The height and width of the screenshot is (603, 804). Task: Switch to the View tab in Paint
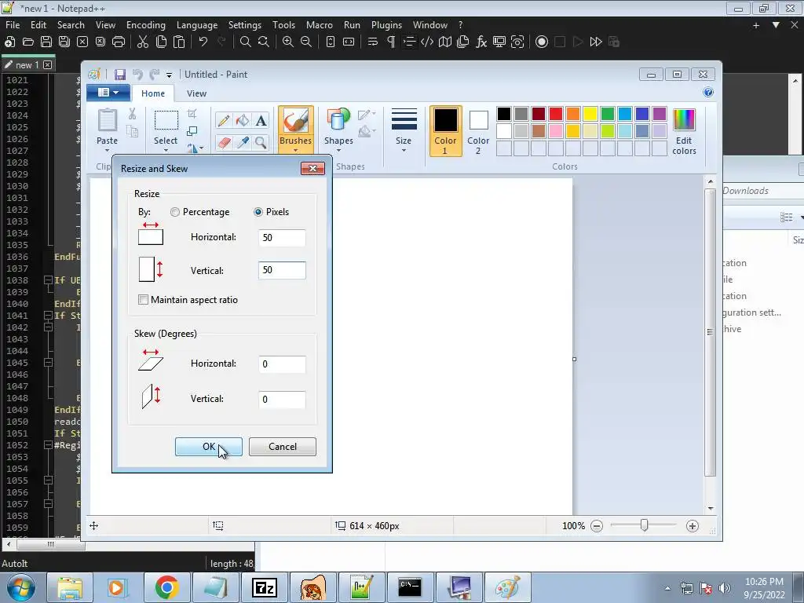(196, 93)
